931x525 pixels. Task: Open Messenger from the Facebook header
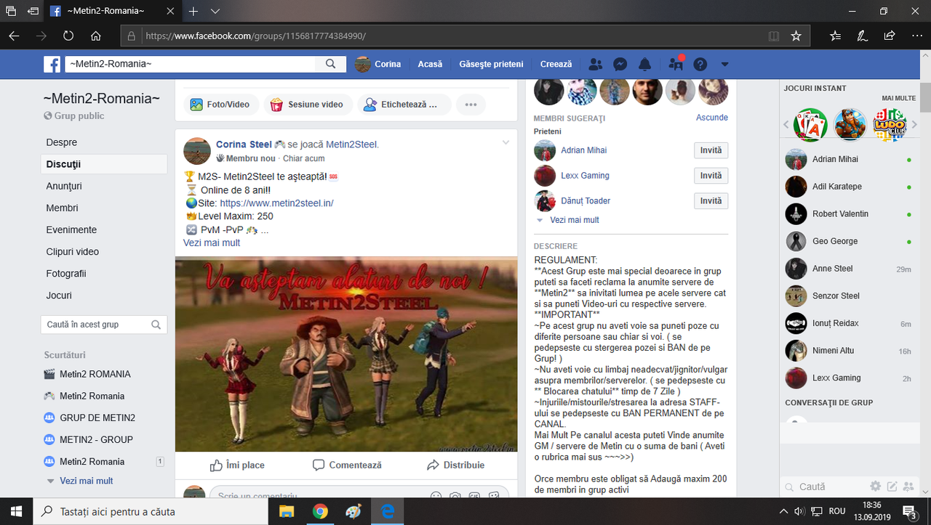[x=620, y=64]
